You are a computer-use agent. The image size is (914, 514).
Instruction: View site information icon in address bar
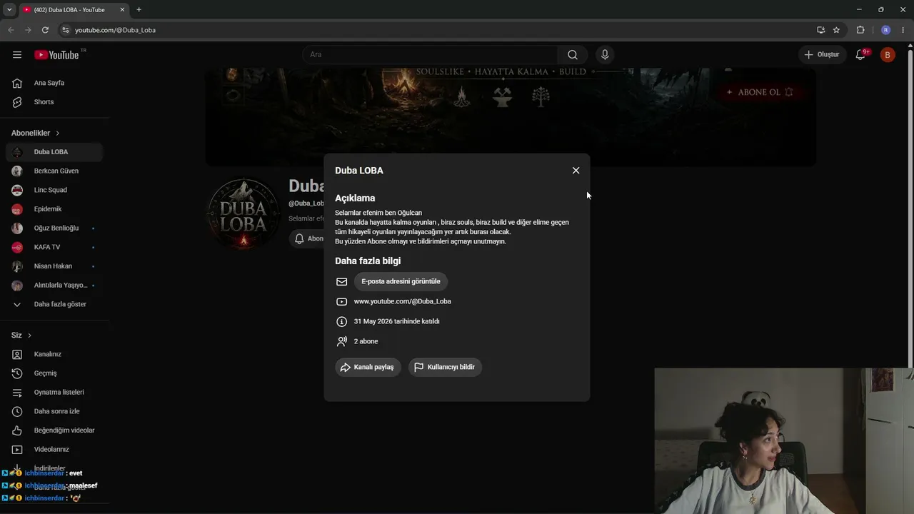tap(65, 30)
